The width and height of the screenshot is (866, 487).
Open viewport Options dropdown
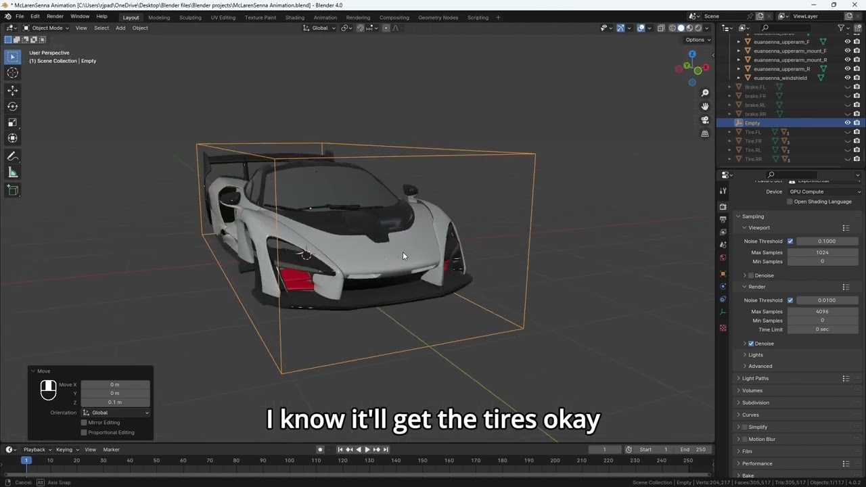tap(698, 40)
